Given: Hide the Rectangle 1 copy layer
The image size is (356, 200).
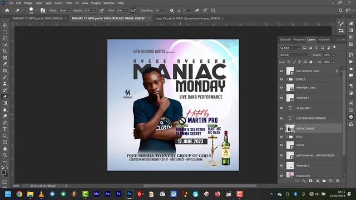Looking at the screenshot, I should (x=281, y=88).
